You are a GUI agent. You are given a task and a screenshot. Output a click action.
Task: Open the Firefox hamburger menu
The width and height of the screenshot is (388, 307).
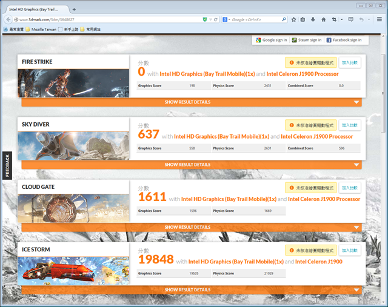click(380, 19)
